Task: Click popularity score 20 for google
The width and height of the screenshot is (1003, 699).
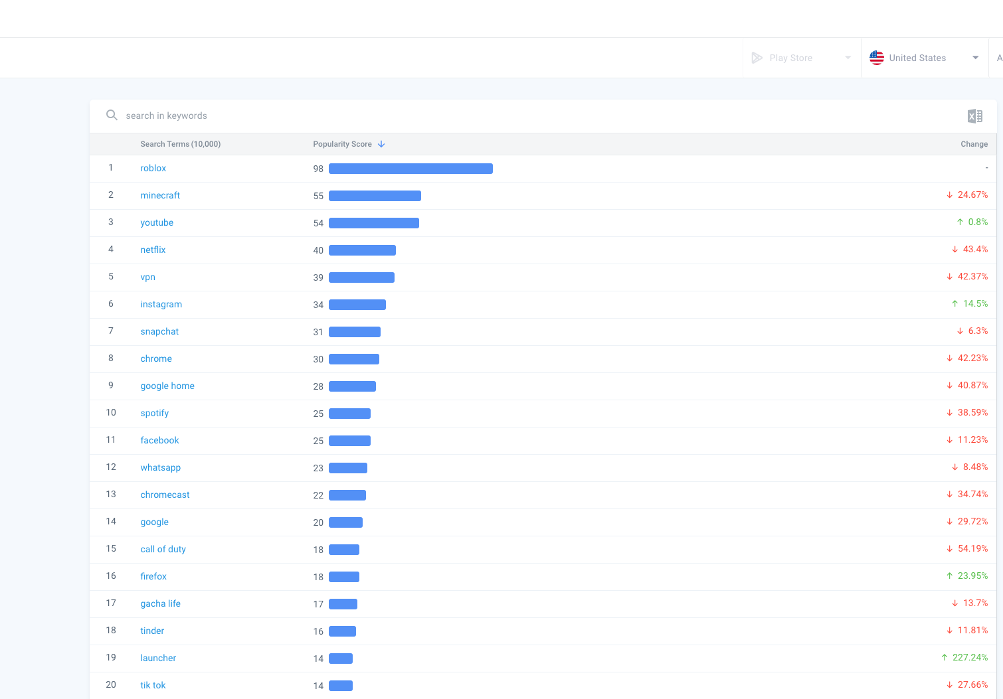Action: click(x=318, y=523)
